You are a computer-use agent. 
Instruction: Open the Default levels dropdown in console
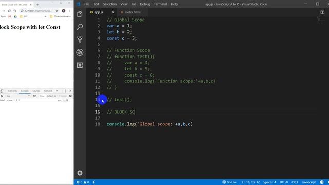tap(51, 96)
